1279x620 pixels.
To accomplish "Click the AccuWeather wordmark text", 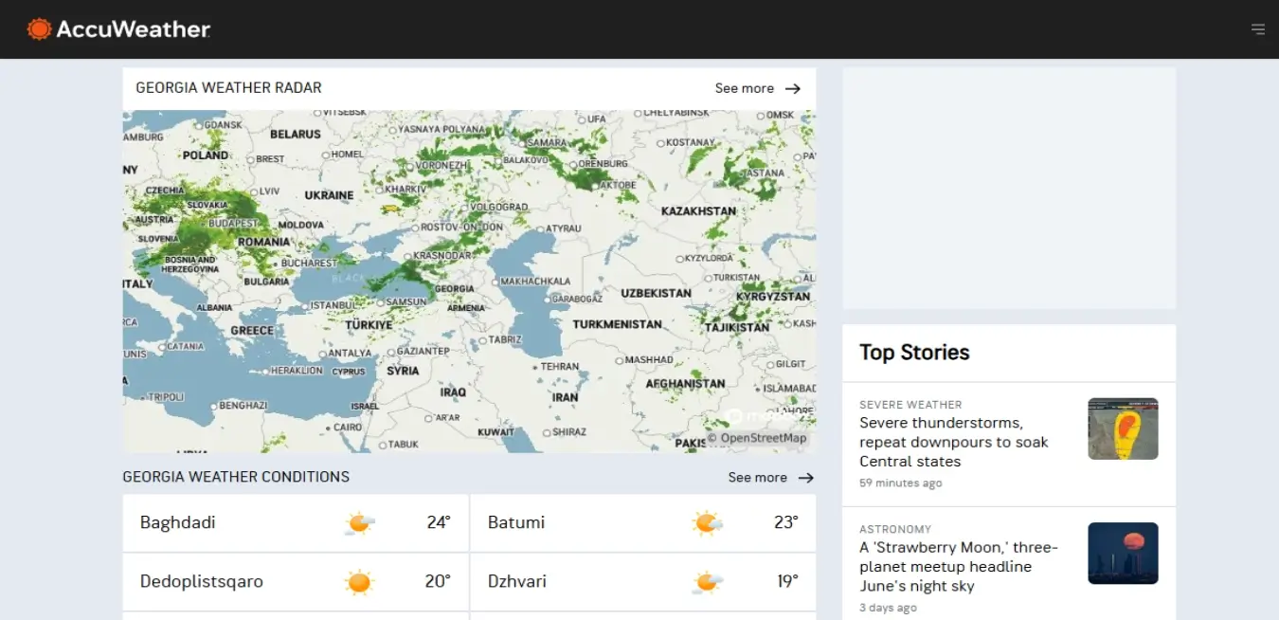I will pos(134,29).
